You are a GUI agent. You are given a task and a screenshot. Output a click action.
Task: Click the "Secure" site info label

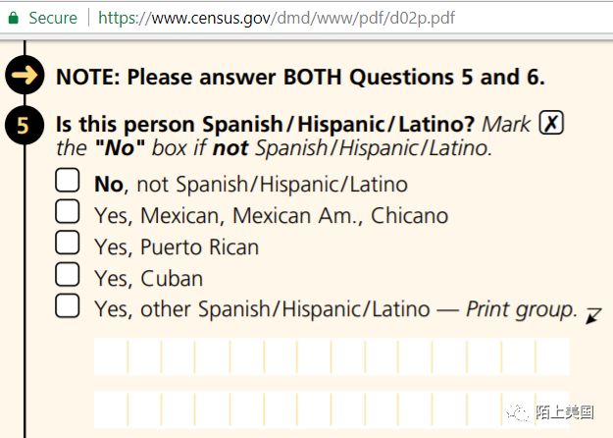(x=52, y=19)
